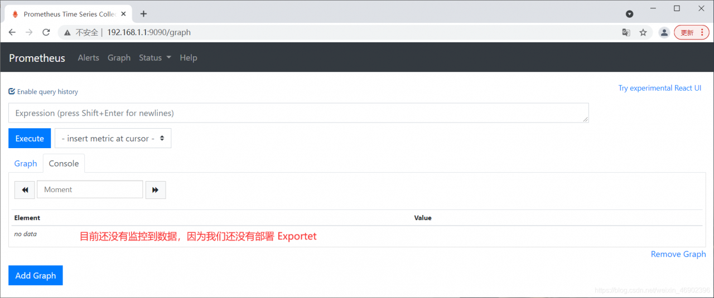Viewport: 714px width, 298px height.
Task: Focus the Expression input field
Action: coord(298,113)
